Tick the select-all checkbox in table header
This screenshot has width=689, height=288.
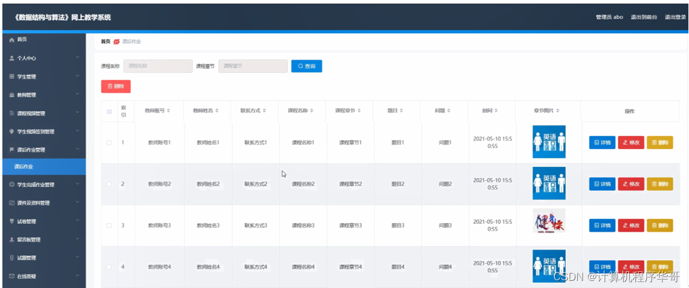coord(109,112)
